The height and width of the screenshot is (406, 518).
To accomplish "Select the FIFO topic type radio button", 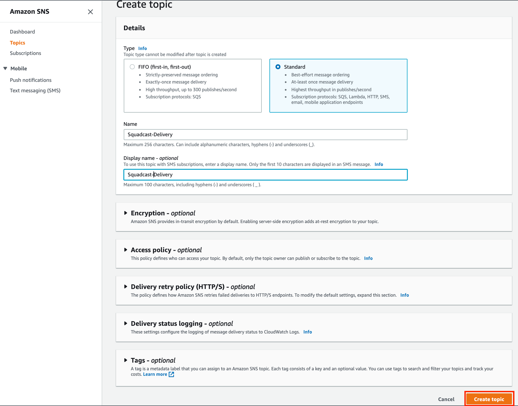I will coord(132,67).
